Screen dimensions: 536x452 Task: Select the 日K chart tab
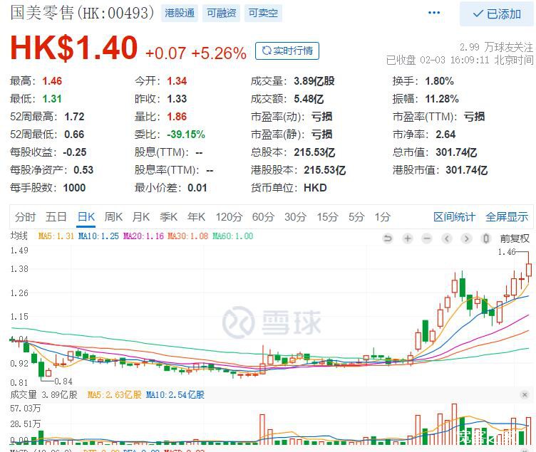(86, 217)
